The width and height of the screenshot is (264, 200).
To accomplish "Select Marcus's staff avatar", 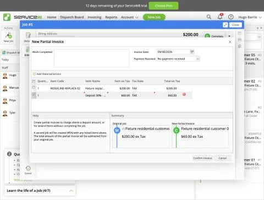I will (5, 88).
